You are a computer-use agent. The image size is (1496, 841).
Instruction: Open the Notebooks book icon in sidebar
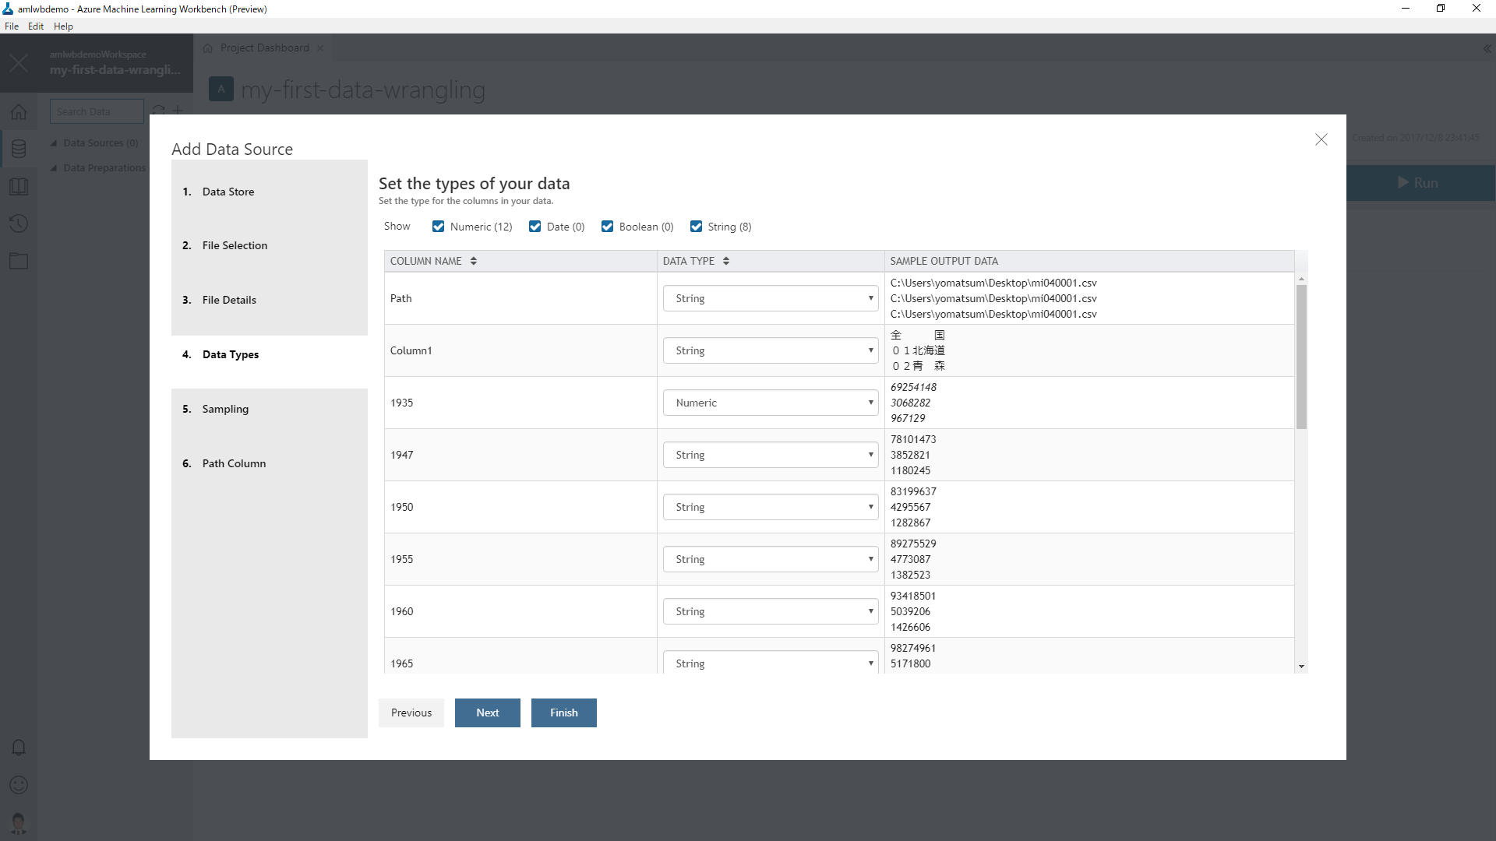[x=19, y=187]
